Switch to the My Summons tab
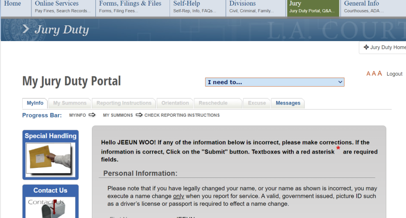 pos(70,103)
